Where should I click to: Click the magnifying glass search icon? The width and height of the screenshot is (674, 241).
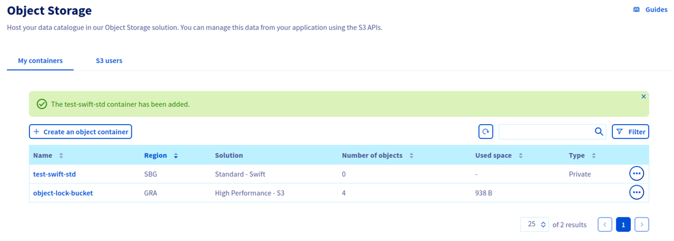599,132
